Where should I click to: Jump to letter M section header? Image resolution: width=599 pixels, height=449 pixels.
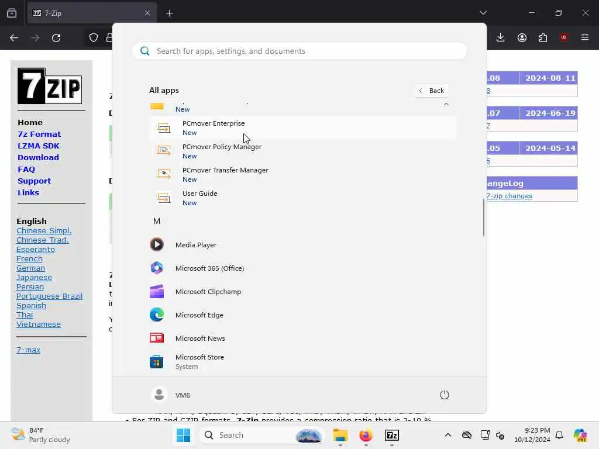tap(157, 221)
